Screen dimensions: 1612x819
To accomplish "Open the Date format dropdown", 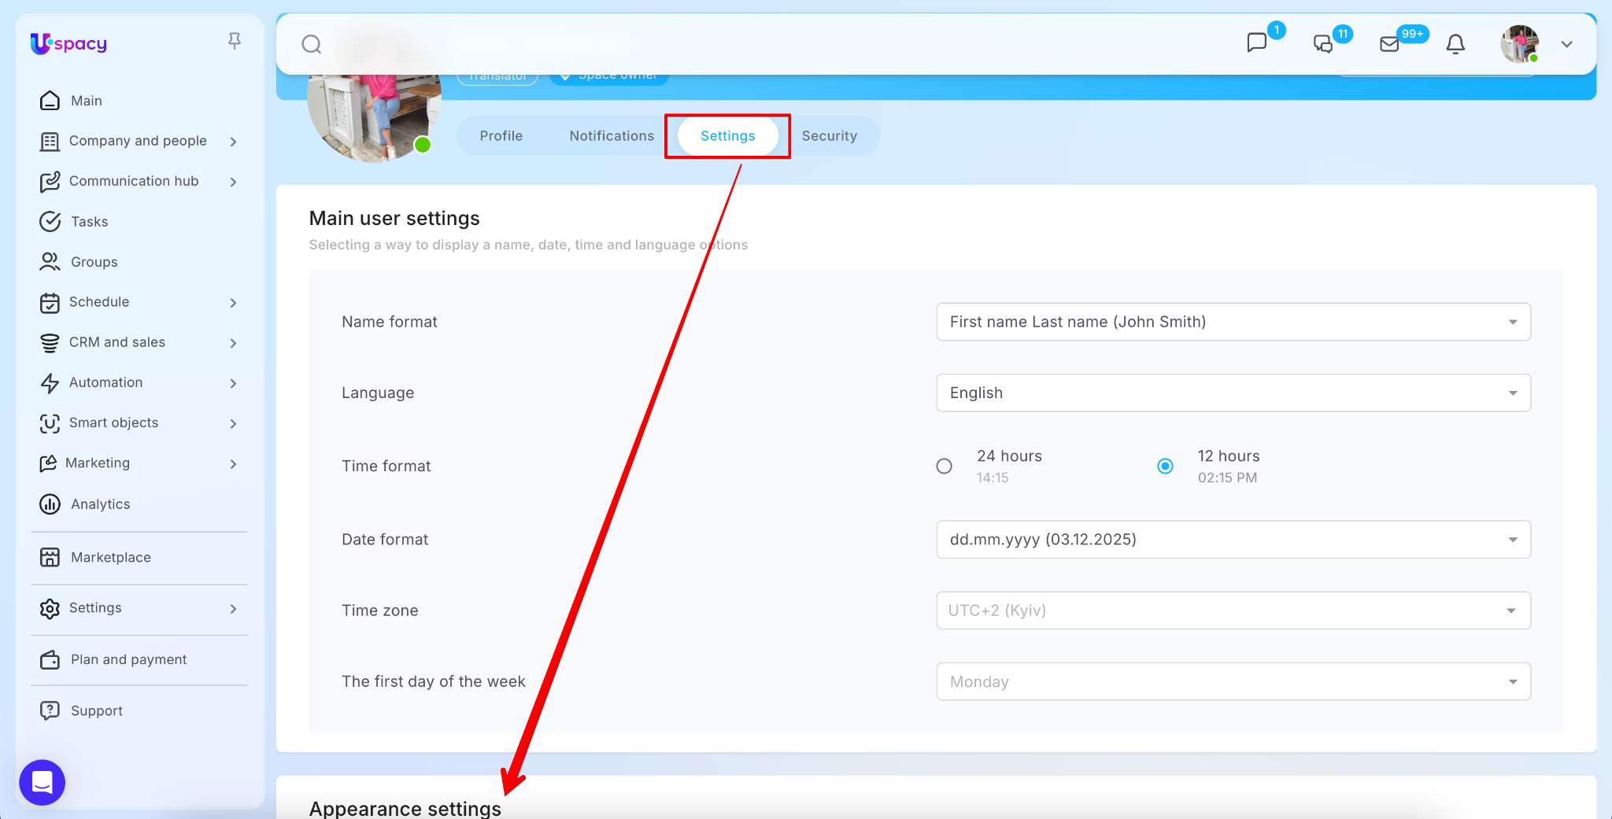I will point(1233,540).
